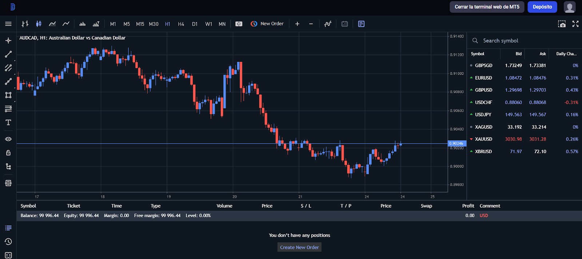This screenshot has width=582, height=259.
Task: Open the trade positions list icon
Action: (x=8, y=228)
